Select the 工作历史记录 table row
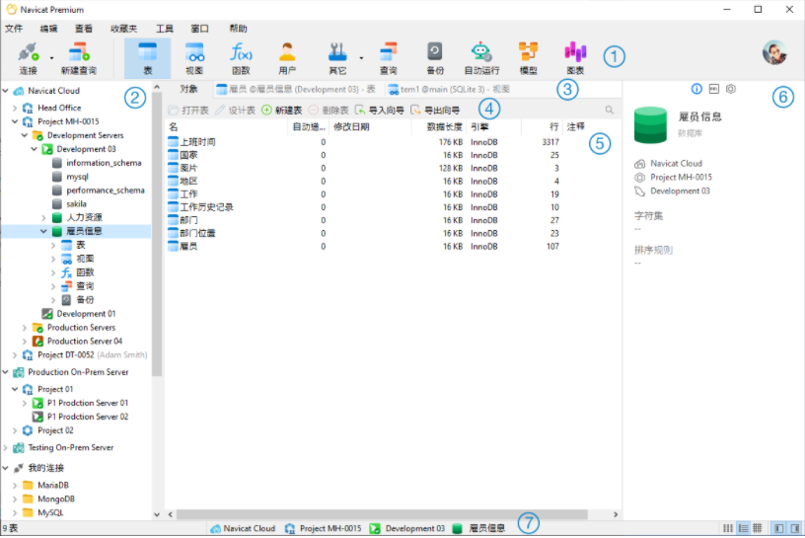 [x=394, y=207]
